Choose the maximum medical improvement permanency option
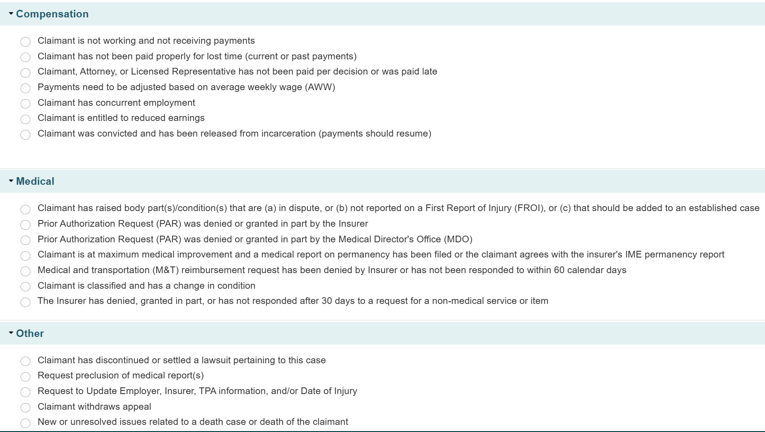Screen dimensions: 765x432 pos(25,255)
